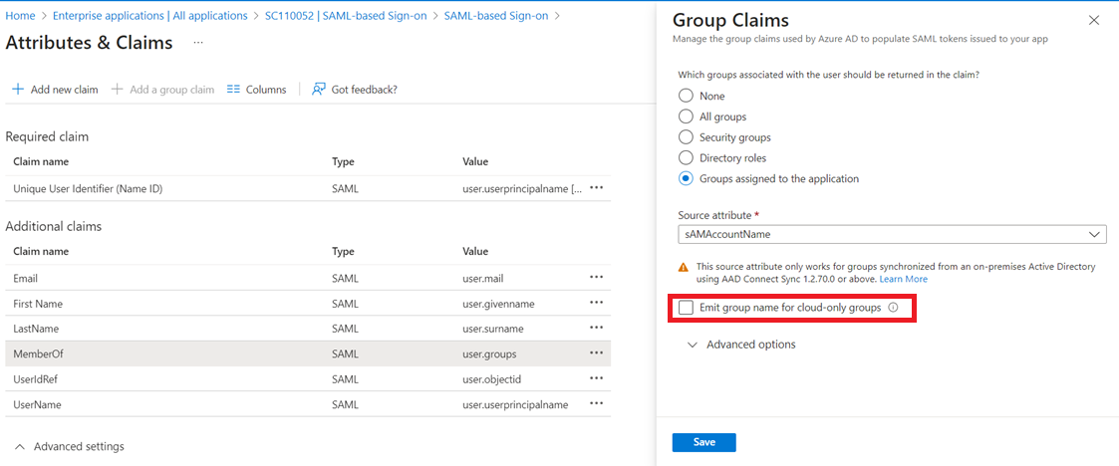
Task: Click Got feedback? button
Action: [355, 90]
